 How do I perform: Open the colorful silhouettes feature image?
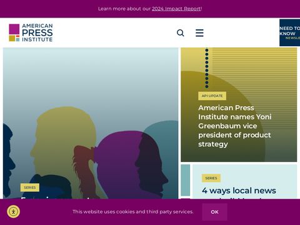click(x=91, y=123)
